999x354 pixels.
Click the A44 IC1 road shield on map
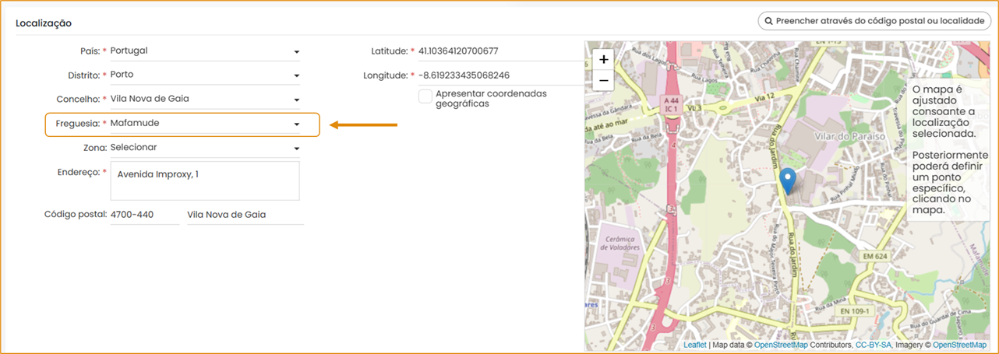pyautogui.click(x=669, y=105)
